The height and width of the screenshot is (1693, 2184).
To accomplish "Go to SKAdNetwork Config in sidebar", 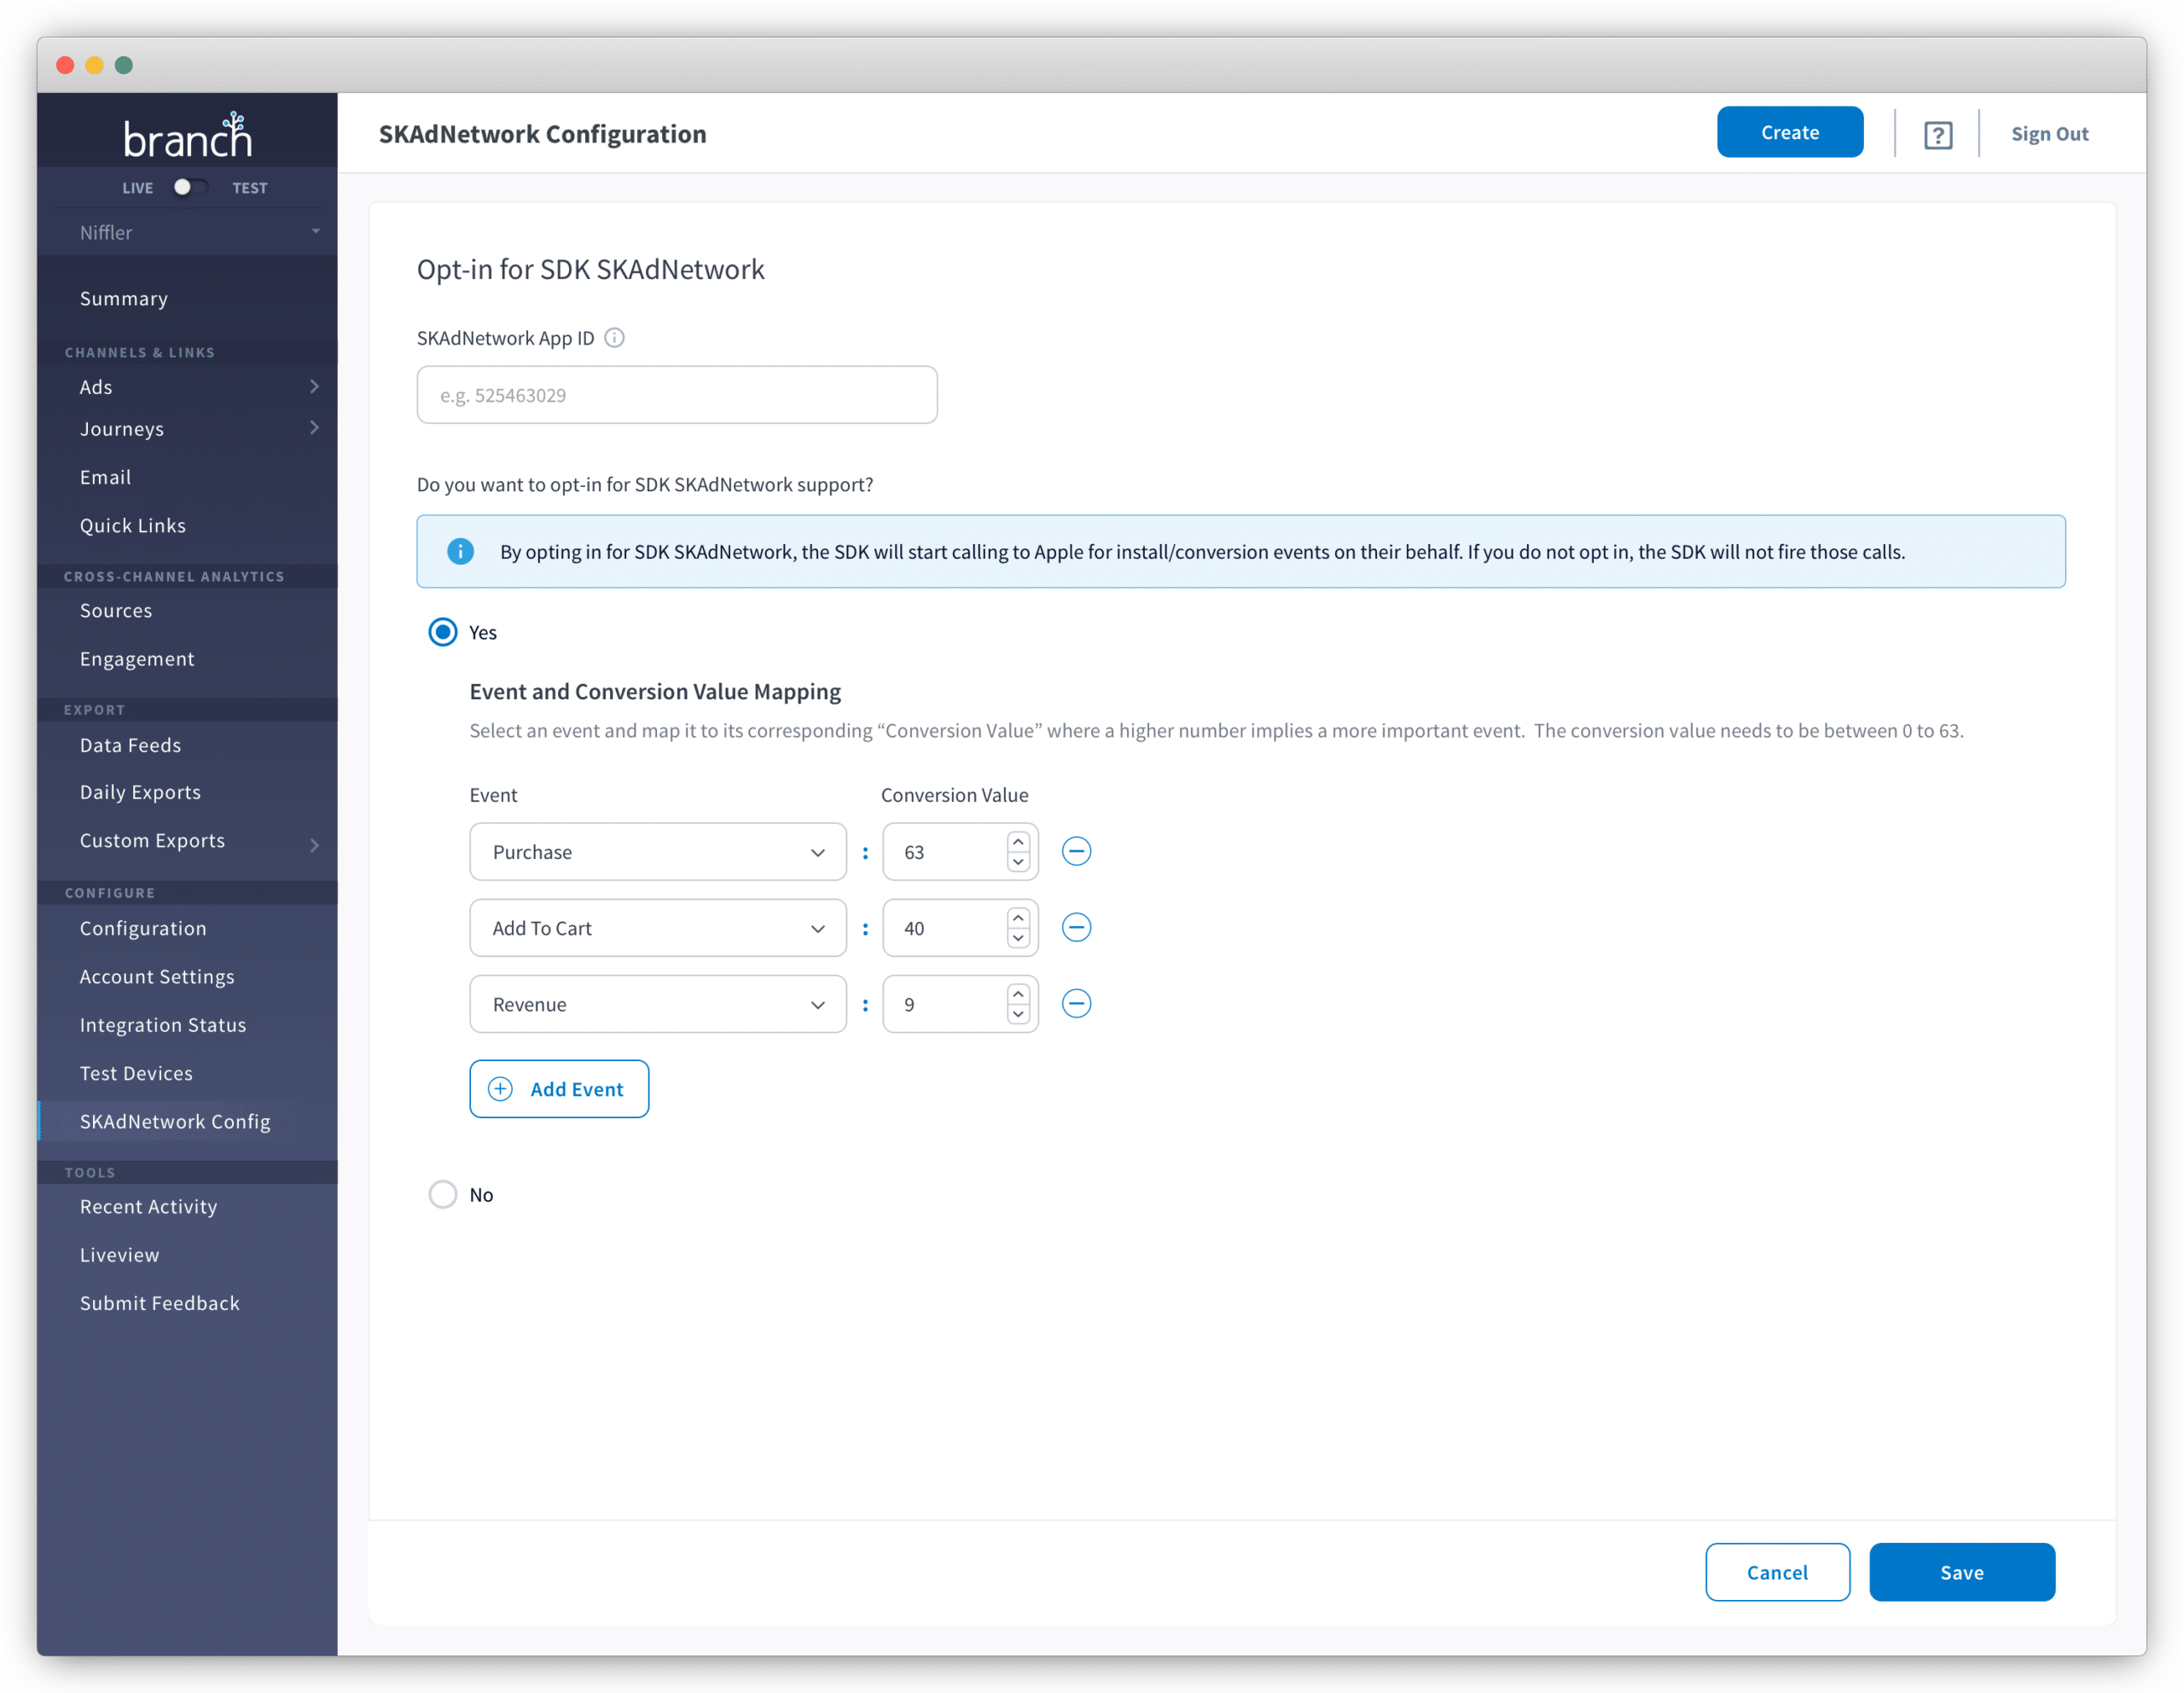I will pyautogui.click(x=175, y=1121).
